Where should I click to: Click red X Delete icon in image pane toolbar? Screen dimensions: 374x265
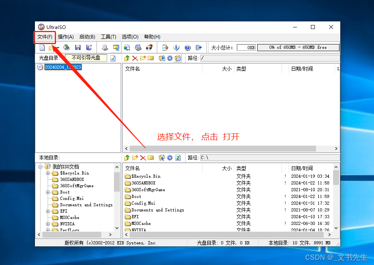(x=135, y=58)
